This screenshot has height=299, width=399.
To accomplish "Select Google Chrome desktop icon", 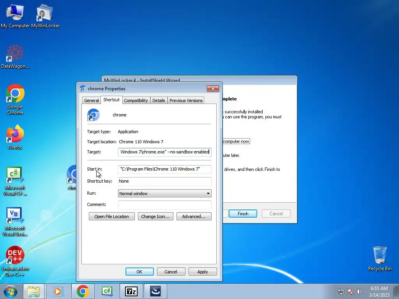I will [15, 99].
